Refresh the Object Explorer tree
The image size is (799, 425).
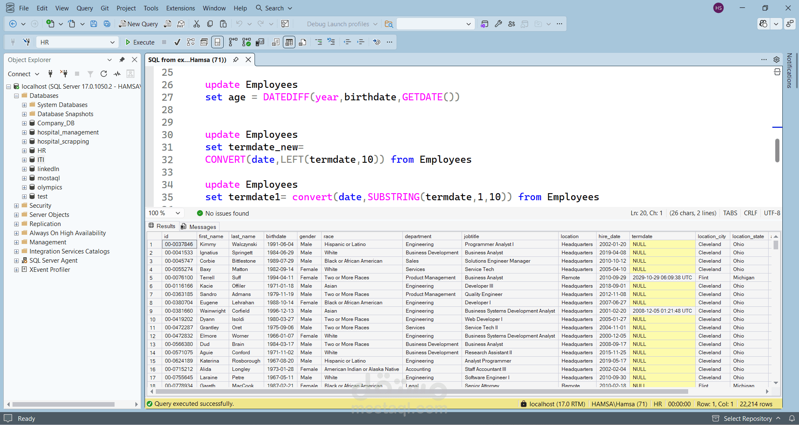click(x=104, y=74)
